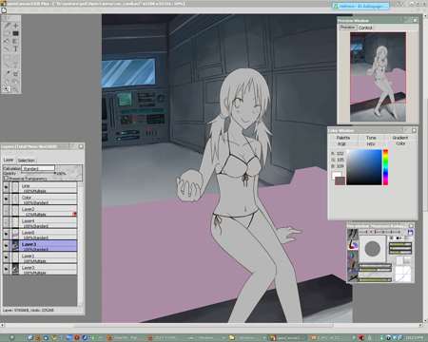Viewport: 428px width, 342px height.
Task: Switch to the HSV tab in Color Window
Action: (x=371, y=143)
